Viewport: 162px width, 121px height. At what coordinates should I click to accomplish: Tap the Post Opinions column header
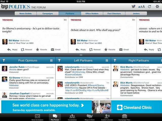[28, 60]
